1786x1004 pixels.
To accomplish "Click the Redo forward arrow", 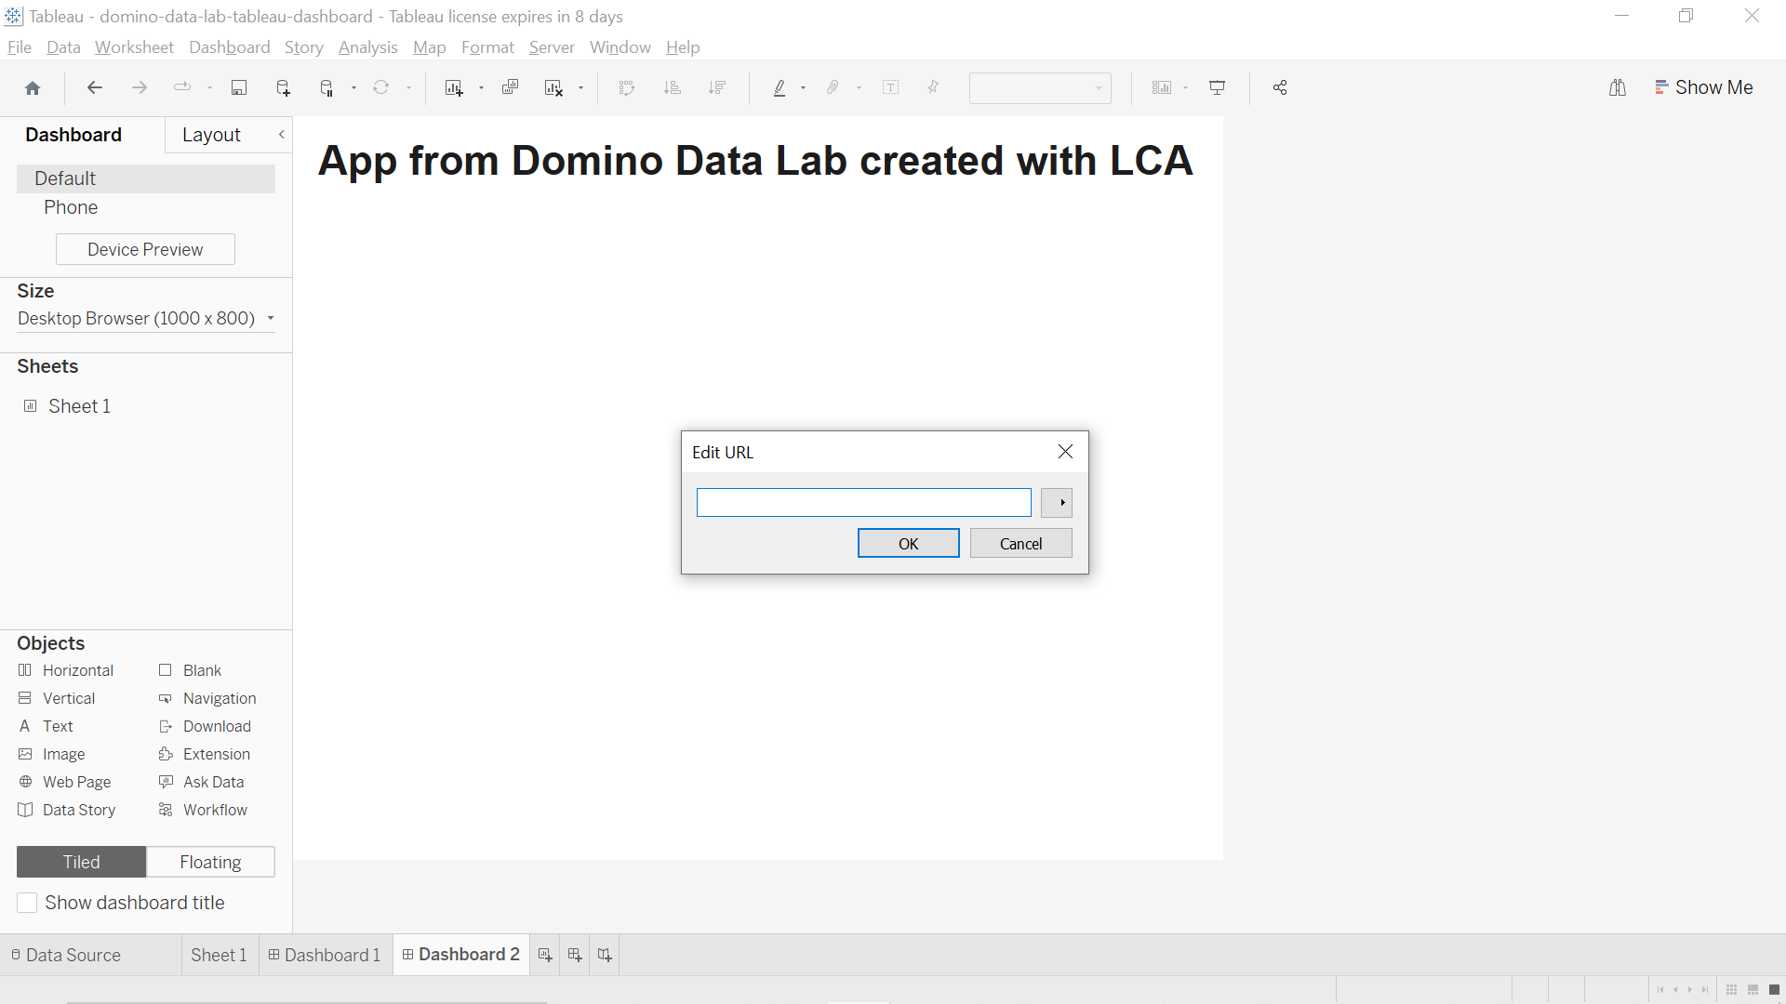I will pyautogui.click(x=140, y=87).
